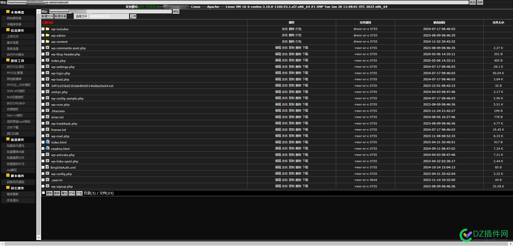
Task: Click browser icon beside index.html
Action: click(x=48, y=142)
